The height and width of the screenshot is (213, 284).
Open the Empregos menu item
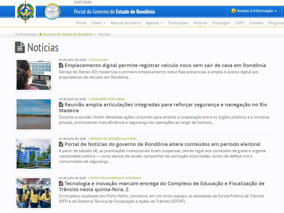tap(221, 23)
